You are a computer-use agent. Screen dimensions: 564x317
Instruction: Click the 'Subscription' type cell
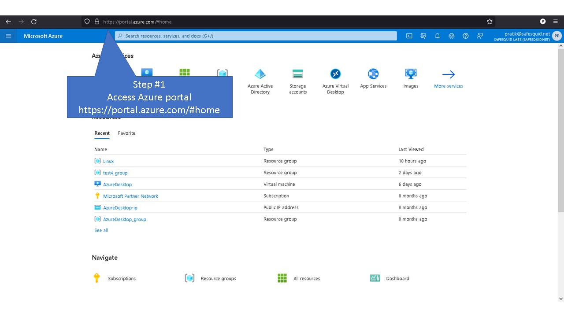(276, 196)
